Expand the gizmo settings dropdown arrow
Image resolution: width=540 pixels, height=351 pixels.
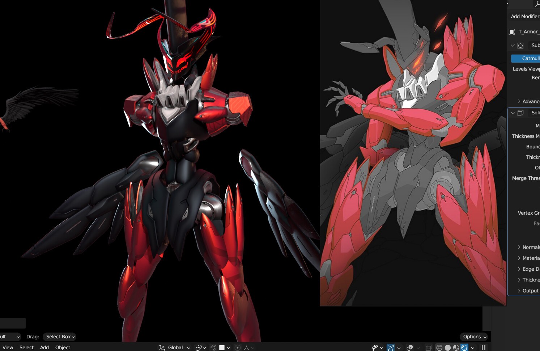[399, 348]
